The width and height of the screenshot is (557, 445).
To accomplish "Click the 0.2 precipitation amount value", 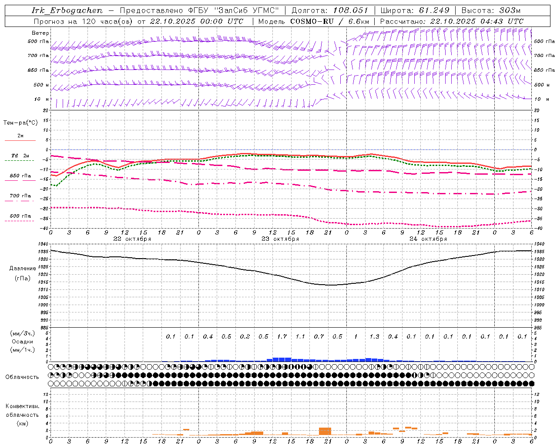I will (245, 336).
